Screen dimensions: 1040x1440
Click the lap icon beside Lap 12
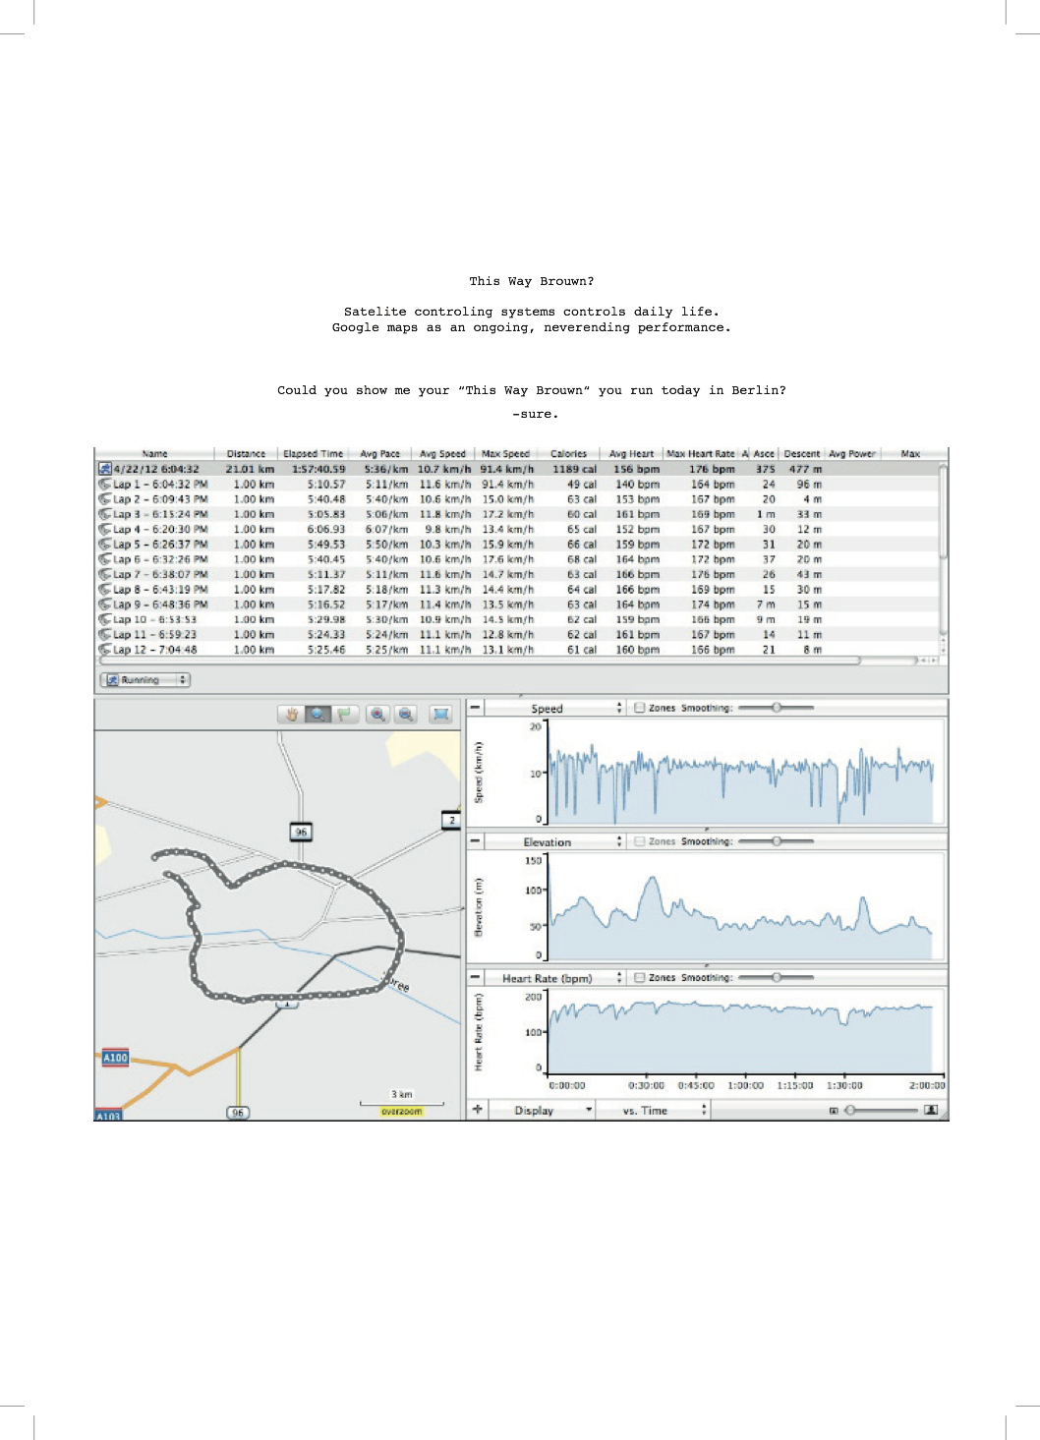(104, 650)
